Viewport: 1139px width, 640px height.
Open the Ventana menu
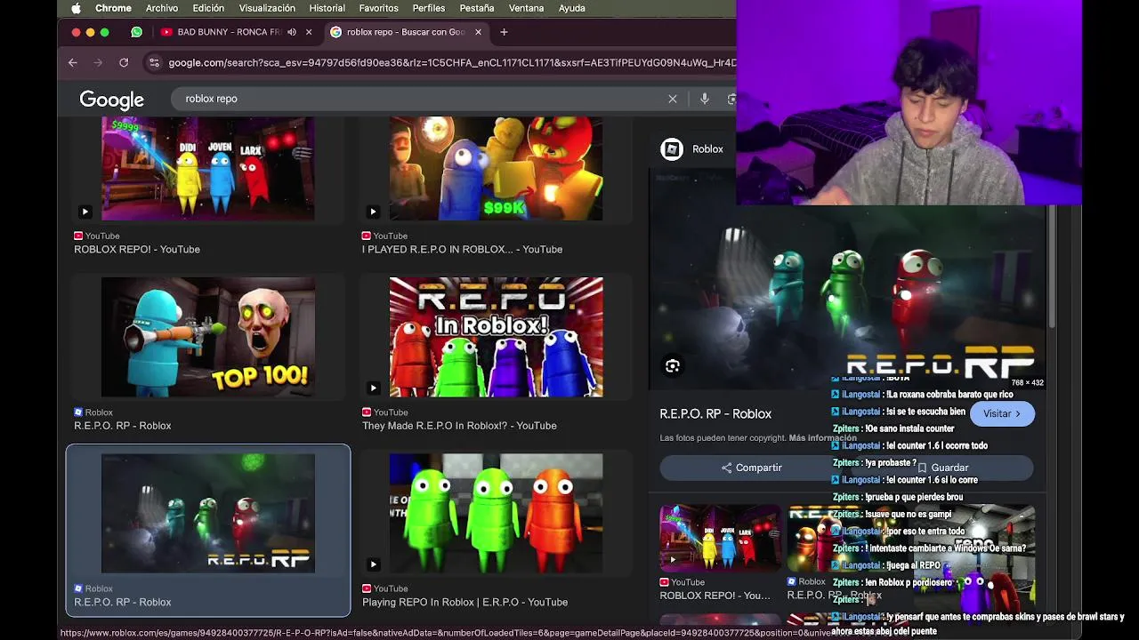[x=526, y=8]
